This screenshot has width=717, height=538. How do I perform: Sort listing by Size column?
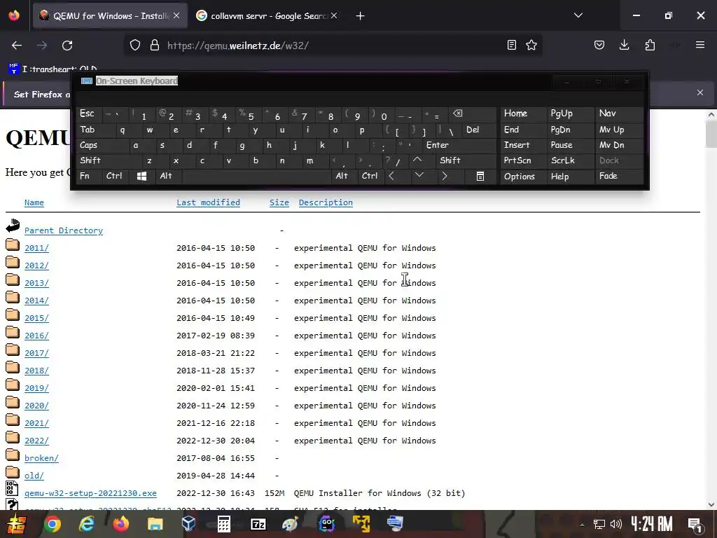[x=279, y=202]
